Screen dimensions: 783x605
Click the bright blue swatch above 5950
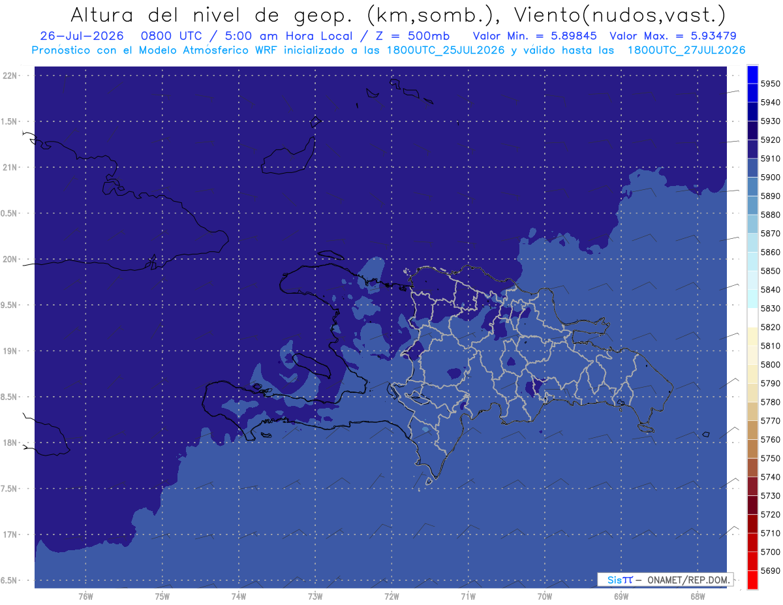(752, 74)
